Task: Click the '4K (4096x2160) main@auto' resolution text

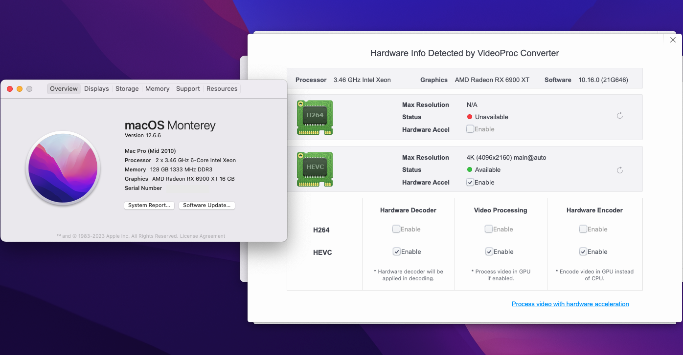Action: (x=506, y=158)
